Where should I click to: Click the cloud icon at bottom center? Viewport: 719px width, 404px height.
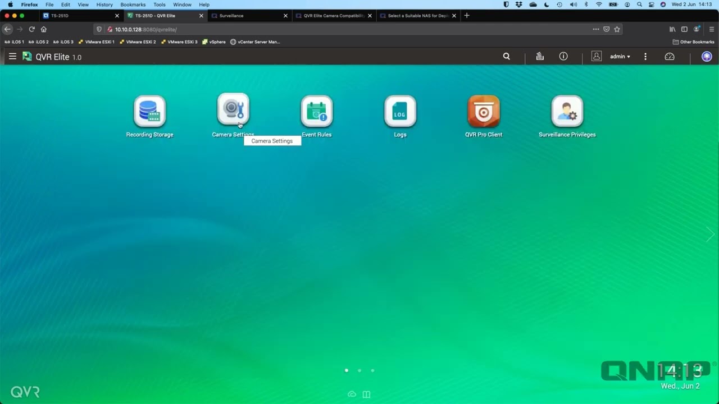point(352,394)
